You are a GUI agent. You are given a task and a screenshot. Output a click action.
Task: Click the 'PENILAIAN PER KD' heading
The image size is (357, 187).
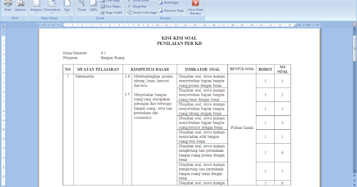[179, 43]
